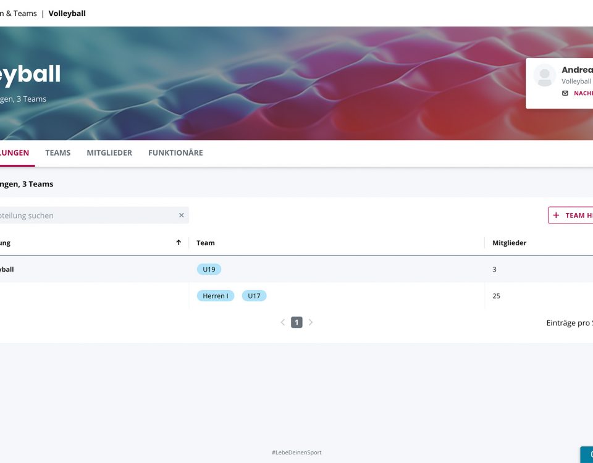Navigate back via Abteilungen & Teams breadcrumb
593x463 pixels.
click(17, 13)
